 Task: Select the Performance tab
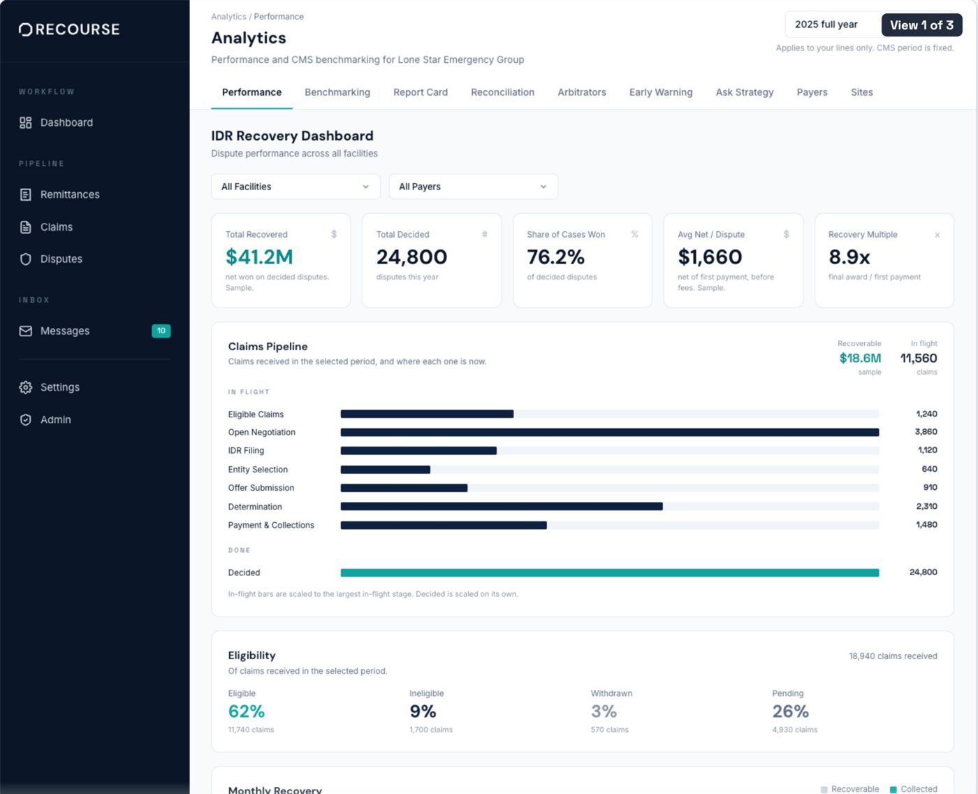251,92
